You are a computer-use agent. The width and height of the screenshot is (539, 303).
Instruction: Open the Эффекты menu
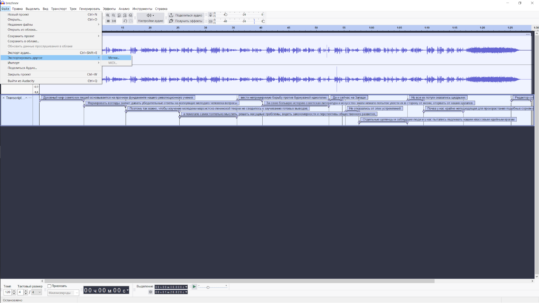tap(109, 9)
